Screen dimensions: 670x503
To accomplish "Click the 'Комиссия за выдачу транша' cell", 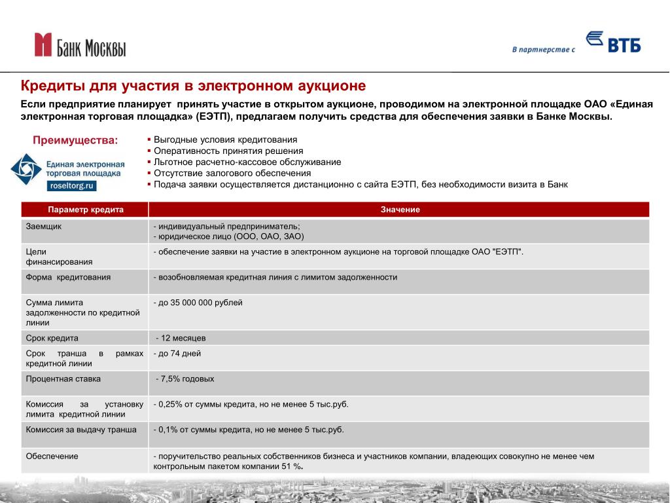I will 85,435.
